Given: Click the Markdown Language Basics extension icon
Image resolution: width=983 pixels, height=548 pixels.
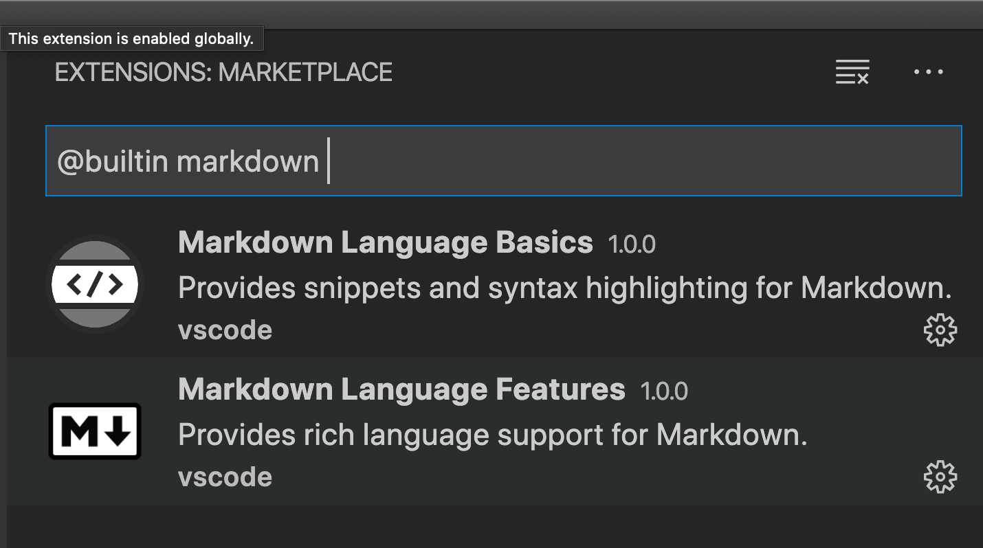Looking at the screenshot, I should pos(94,284).
